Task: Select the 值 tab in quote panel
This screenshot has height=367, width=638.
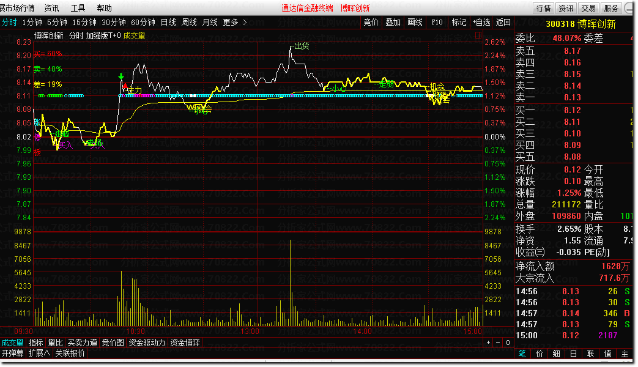Action: pos(607,354)
